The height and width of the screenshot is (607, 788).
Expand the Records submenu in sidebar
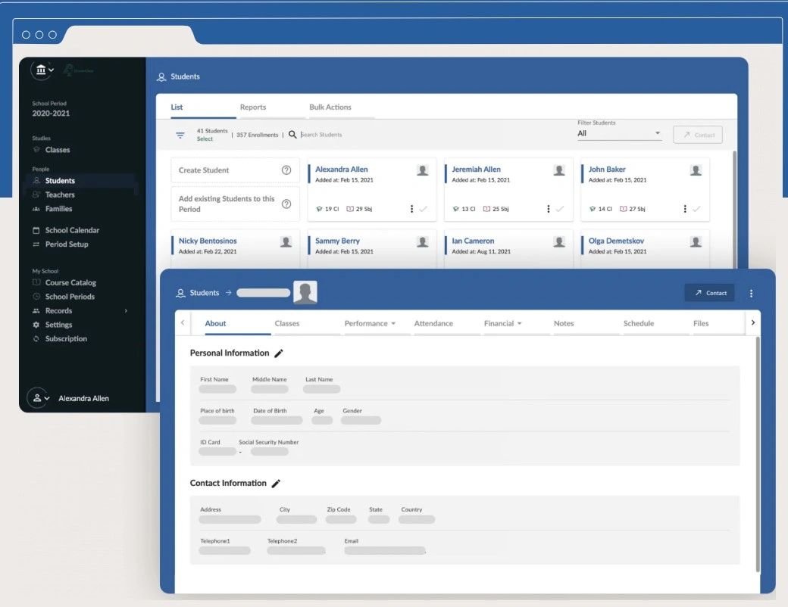[x=126, y=311]
